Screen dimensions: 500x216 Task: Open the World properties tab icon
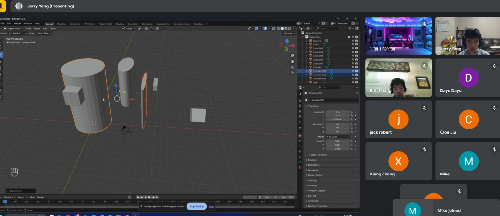click(300, 122)
